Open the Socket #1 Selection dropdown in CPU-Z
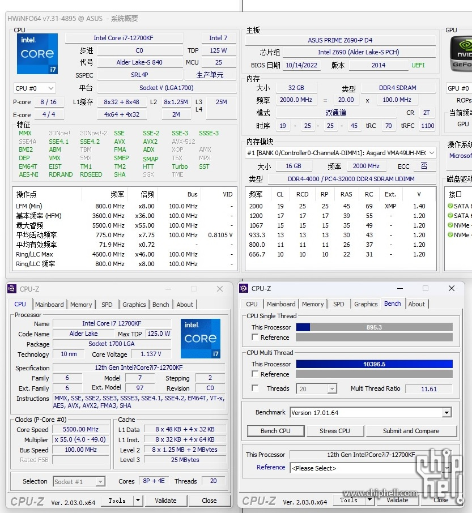The height and width of the screenshot is (513, 472). click(x=79, y=481)
